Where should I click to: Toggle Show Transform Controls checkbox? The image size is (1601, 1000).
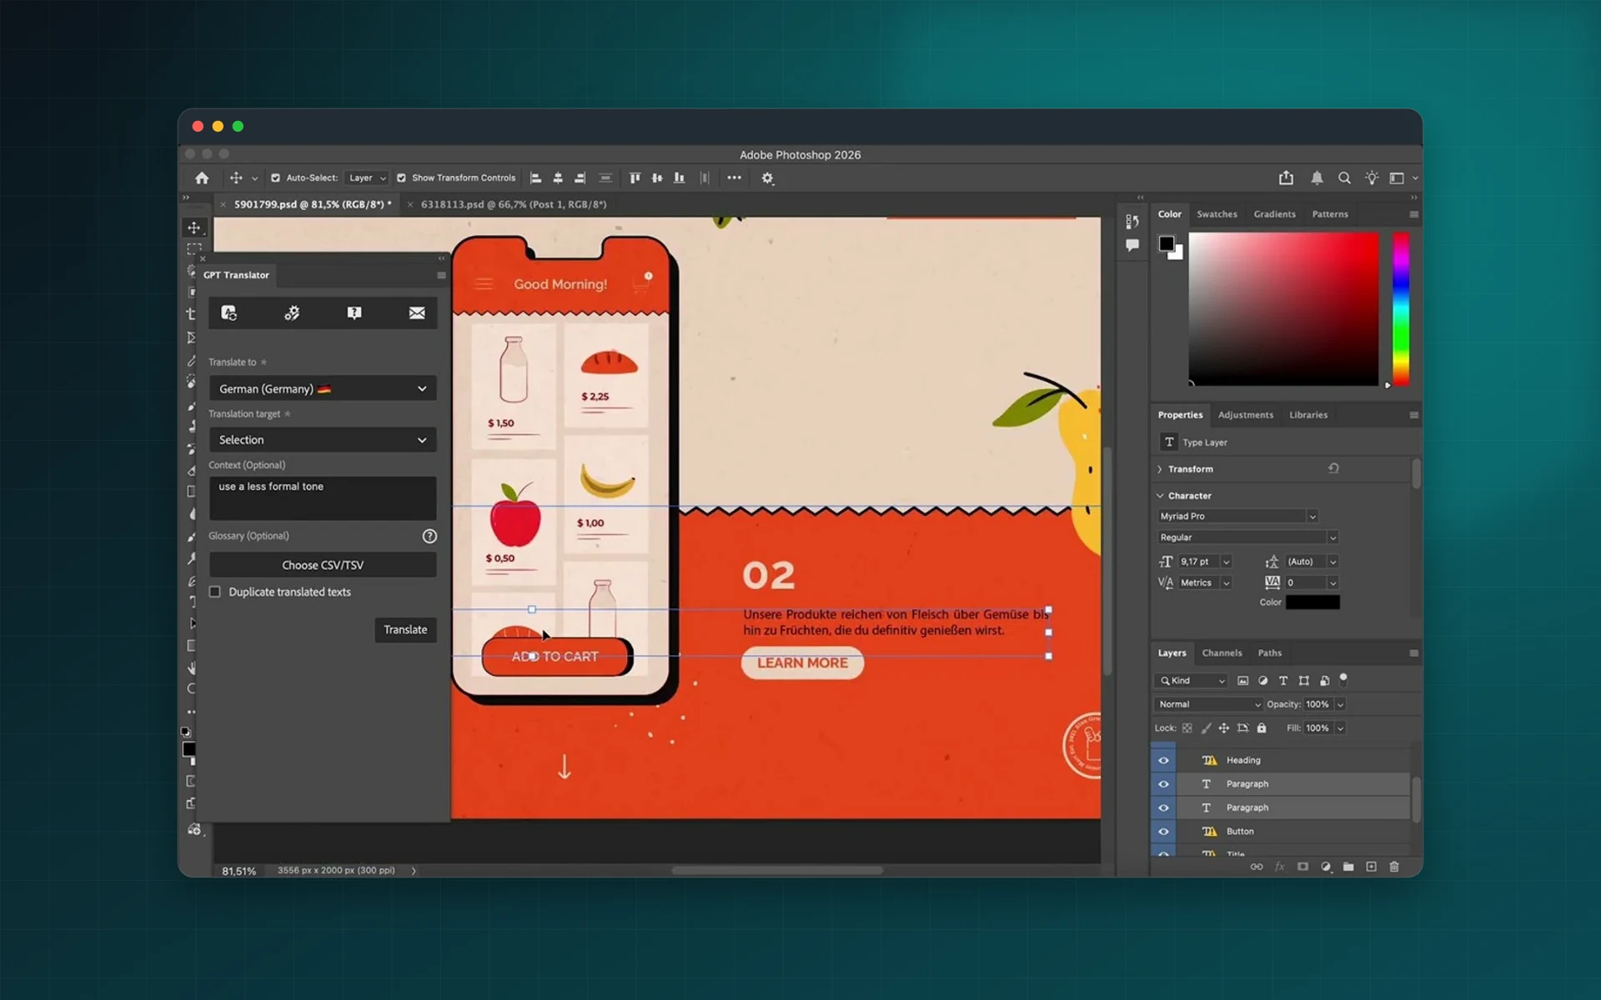[x=401, y=177]
